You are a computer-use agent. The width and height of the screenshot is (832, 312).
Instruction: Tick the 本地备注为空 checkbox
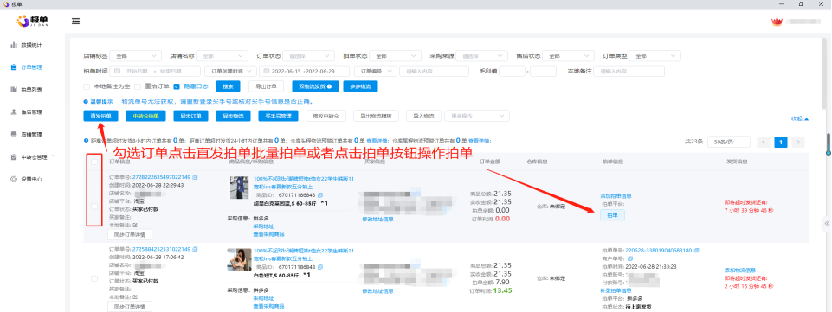(87, 86)
